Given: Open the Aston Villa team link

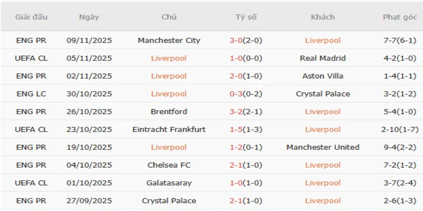Looking at the screenshot, I should [323, 76].
